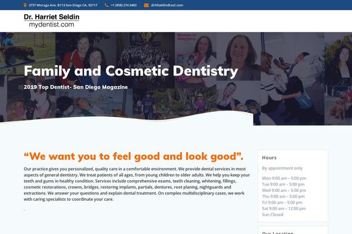Click the Our Location widget heading

pos(277,233)
